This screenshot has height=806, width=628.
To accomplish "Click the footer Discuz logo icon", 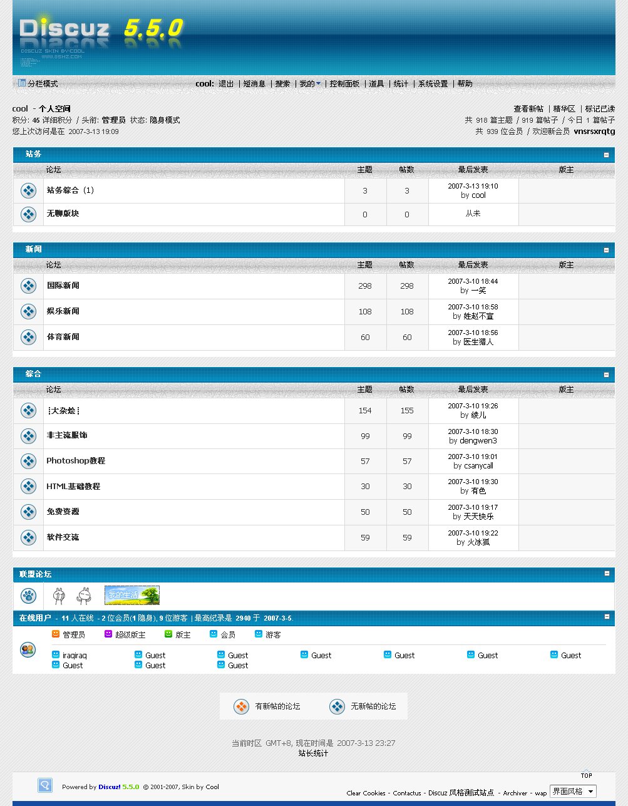I will (45, 785).
